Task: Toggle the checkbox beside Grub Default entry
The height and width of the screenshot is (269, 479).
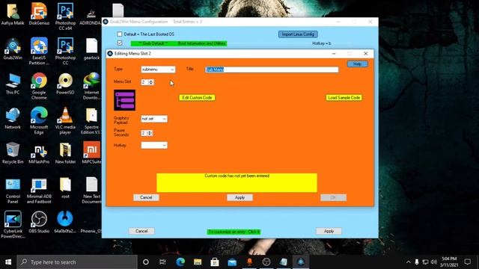Action: pos(120,43)
